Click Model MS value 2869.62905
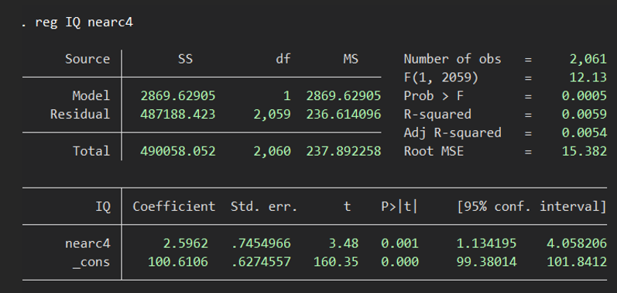Viewport: 617px width, 293px height. [x=344, y=95]
